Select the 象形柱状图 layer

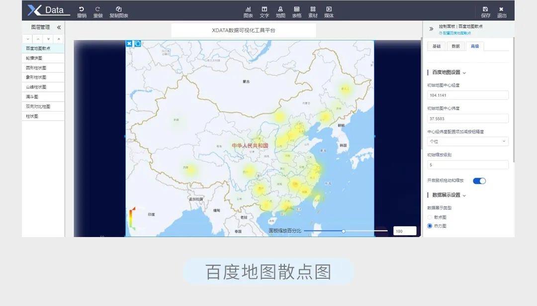(x=43, y=77)
